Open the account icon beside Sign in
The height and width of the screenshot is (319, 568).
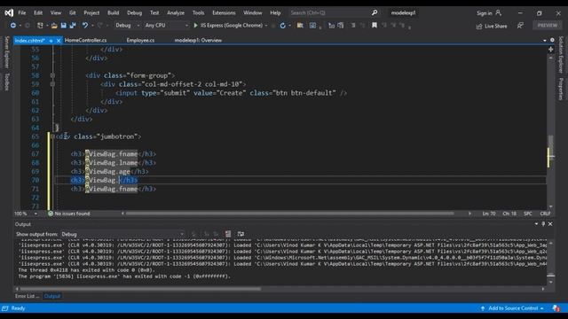pos(499,12)
